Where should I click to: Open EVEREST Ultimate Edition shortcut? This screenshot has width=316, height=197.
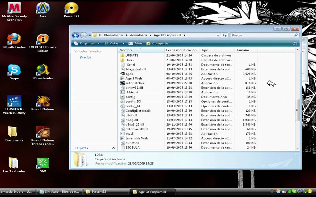click(43, 43)
